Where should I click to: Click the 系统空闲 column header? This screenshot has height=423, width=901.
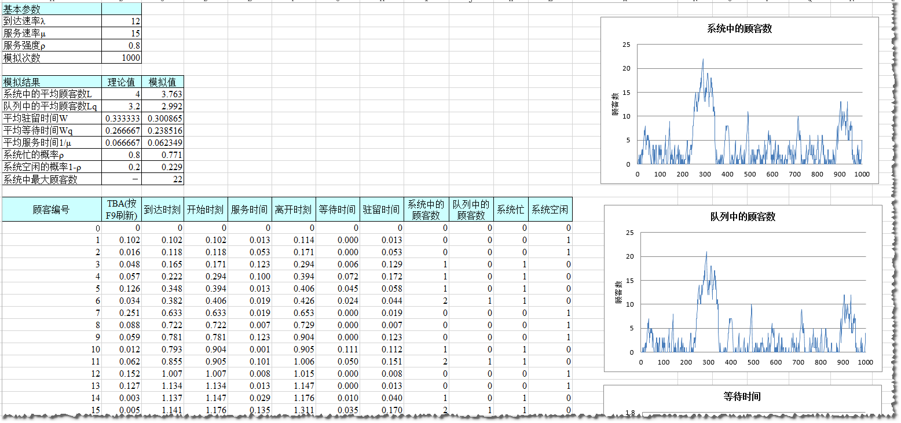(x=551, y=209)
